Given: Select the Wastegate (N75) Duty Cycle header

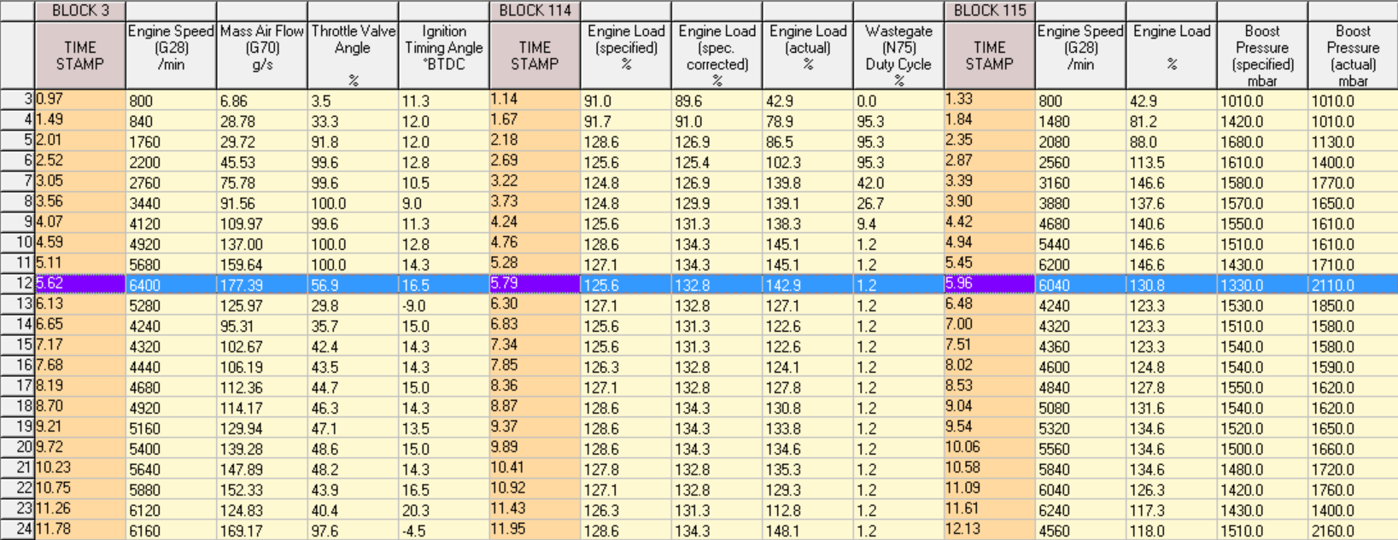Looking at the screenshot, I should [898, 55].
